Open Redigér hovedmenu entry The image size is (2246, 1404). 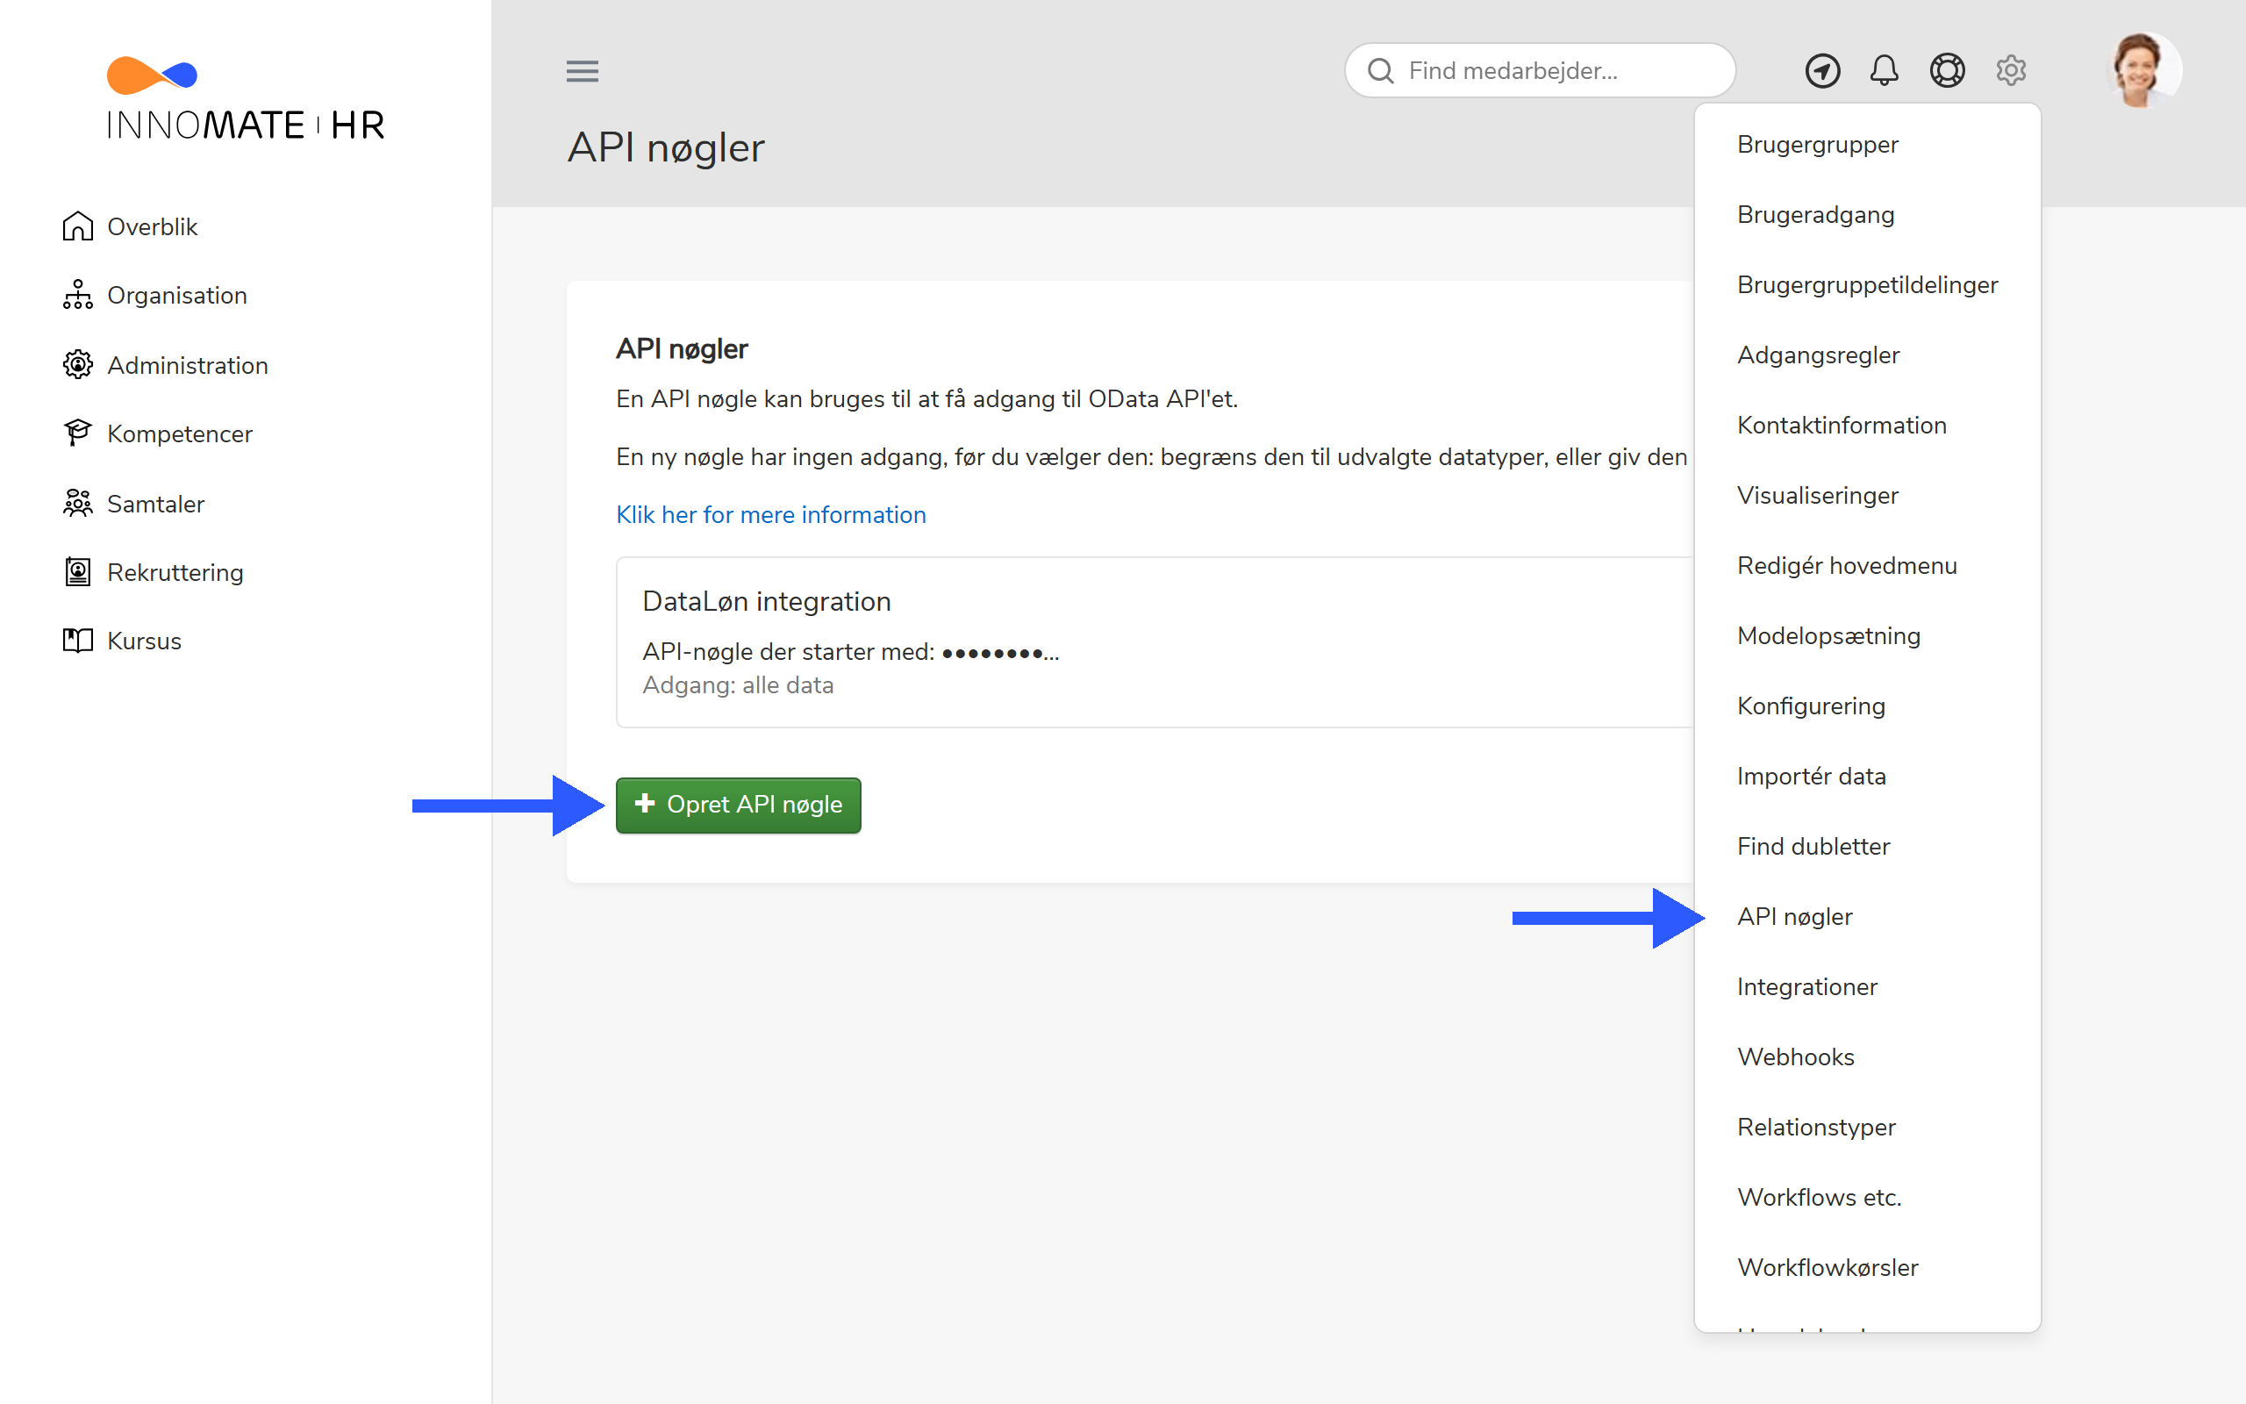tap(1846, 565)
